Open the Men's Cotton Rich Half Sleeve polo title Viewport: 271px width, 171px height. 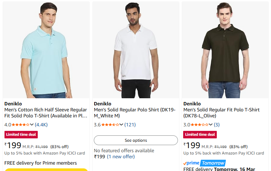click(46, 112)
